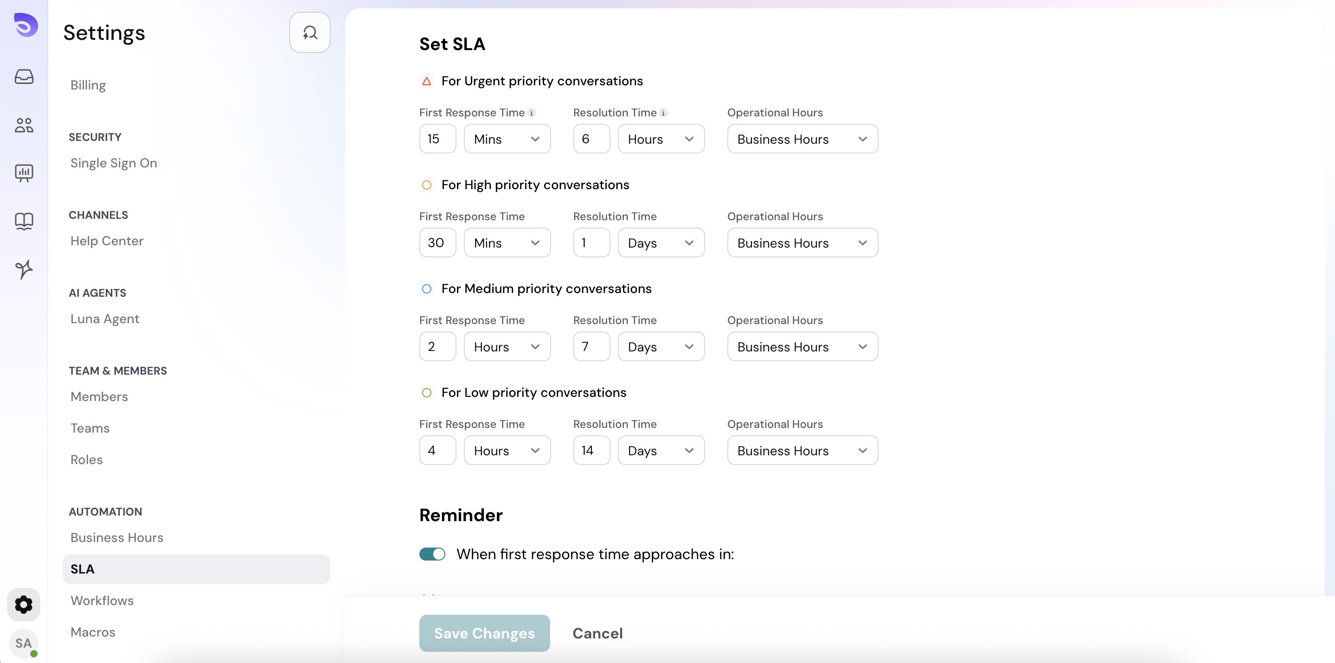Click the Settings gear icon
This screenshot has width=1335, height=663.
click(23, 605)
